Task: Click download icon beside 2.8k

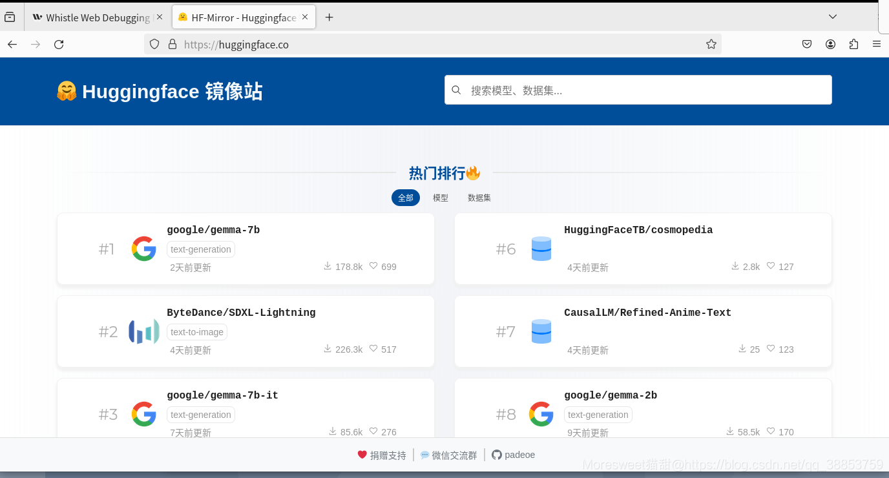Action: [x=735, y=266]
